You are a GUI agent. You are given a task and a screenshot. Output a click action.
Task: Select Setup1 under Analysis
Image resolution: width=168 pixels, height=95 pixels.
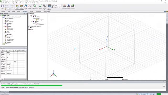click(9, 34)
